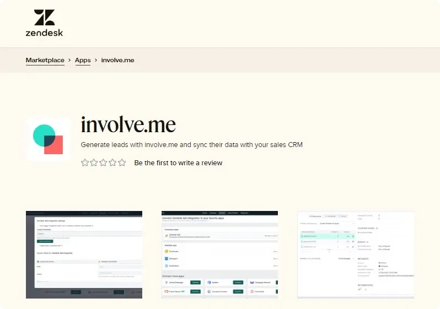
Task: Click the involve.me app title heading
Action: 128,124
